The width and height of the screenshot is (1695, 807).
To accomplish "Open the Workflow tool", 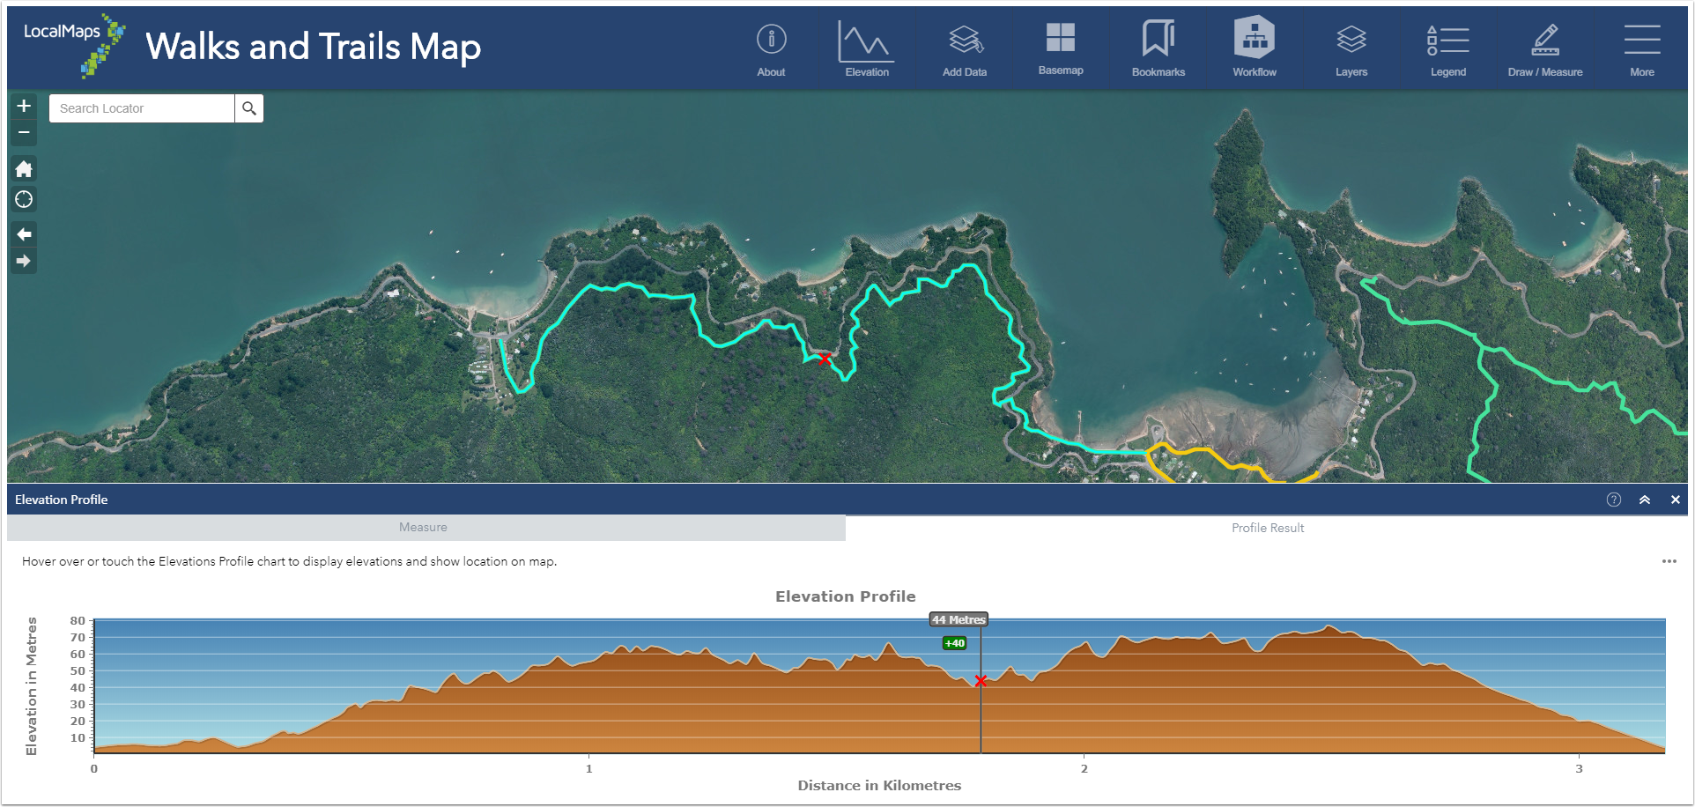I will click(1255, 48).
